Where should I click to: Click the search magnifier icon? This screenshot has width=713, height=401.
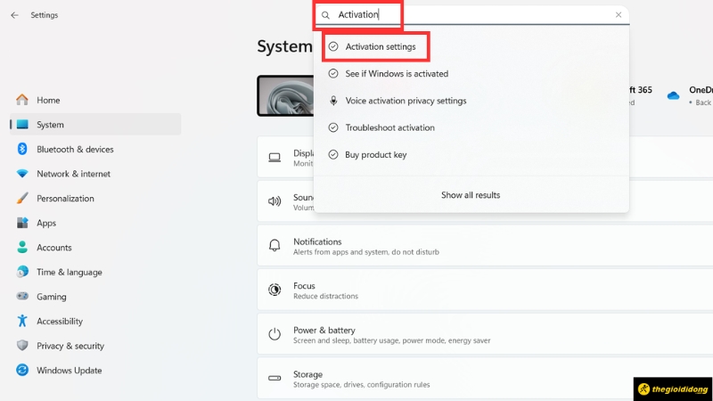tap(325, 15)
